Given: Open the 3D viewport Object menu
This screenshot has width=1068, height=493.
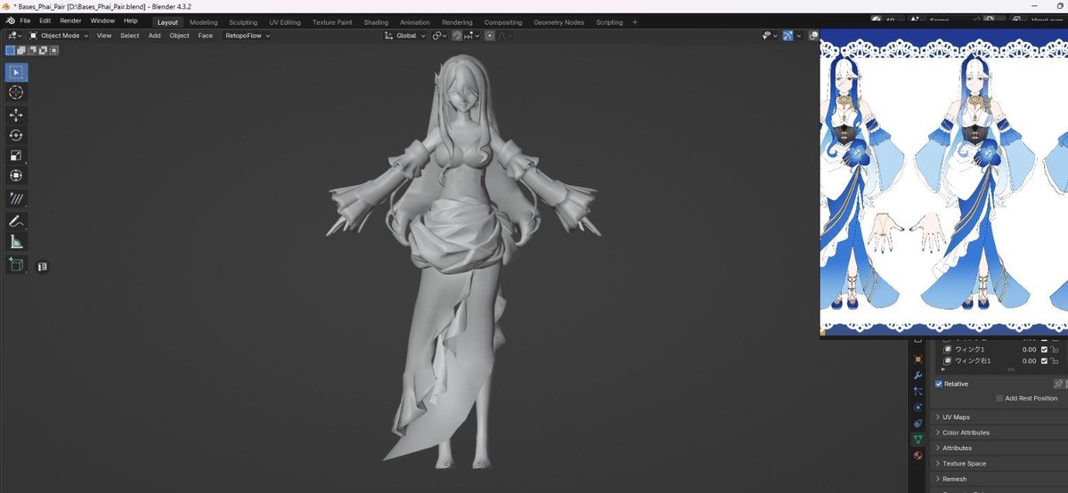Looking at the screenshot, I should 179,36.
